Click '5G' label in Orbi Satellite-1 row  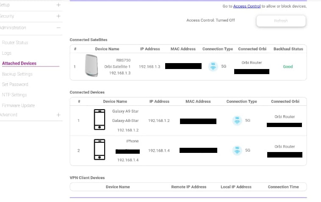(x=224, y=66)
